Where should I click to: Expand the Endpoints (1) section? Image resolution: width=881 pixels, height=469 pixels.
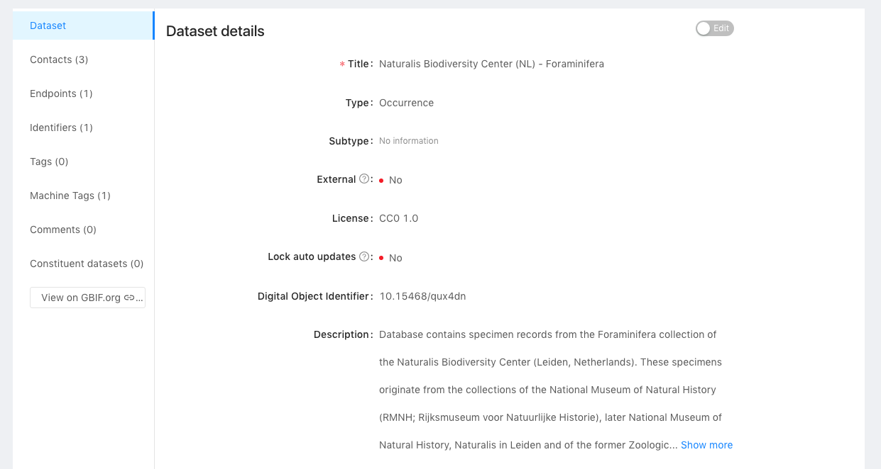60,94
